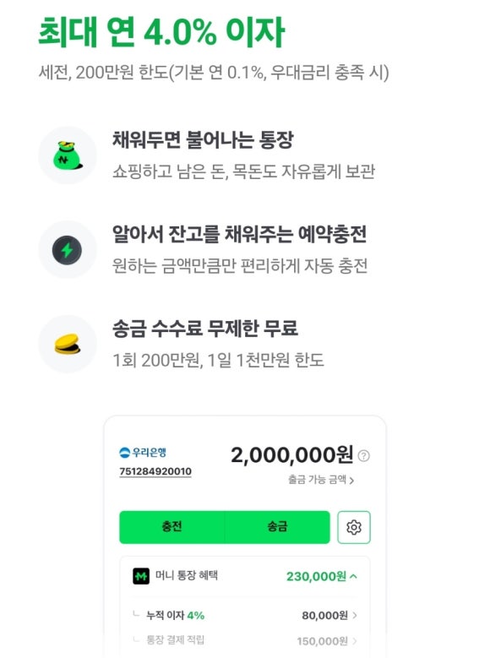Screen dimensions: 490x658
Task: Select the 송금 수수료 무제한 무료 heading
Action: 205,329
